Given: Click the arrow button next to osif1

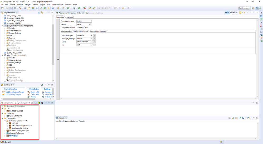Looking at the screenshot, I should (x=94, y=45).
